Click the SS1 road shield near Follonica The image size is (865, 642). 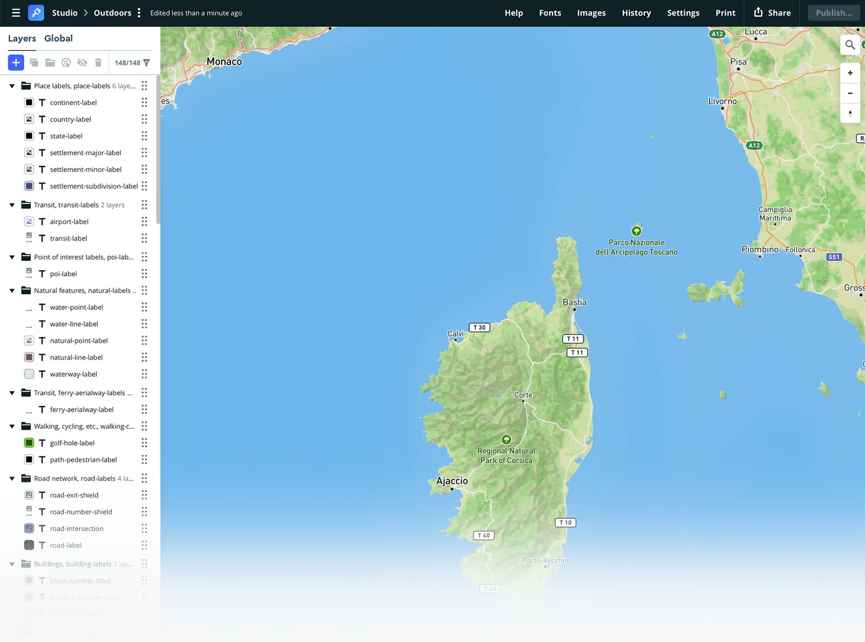tap(834, 257)
